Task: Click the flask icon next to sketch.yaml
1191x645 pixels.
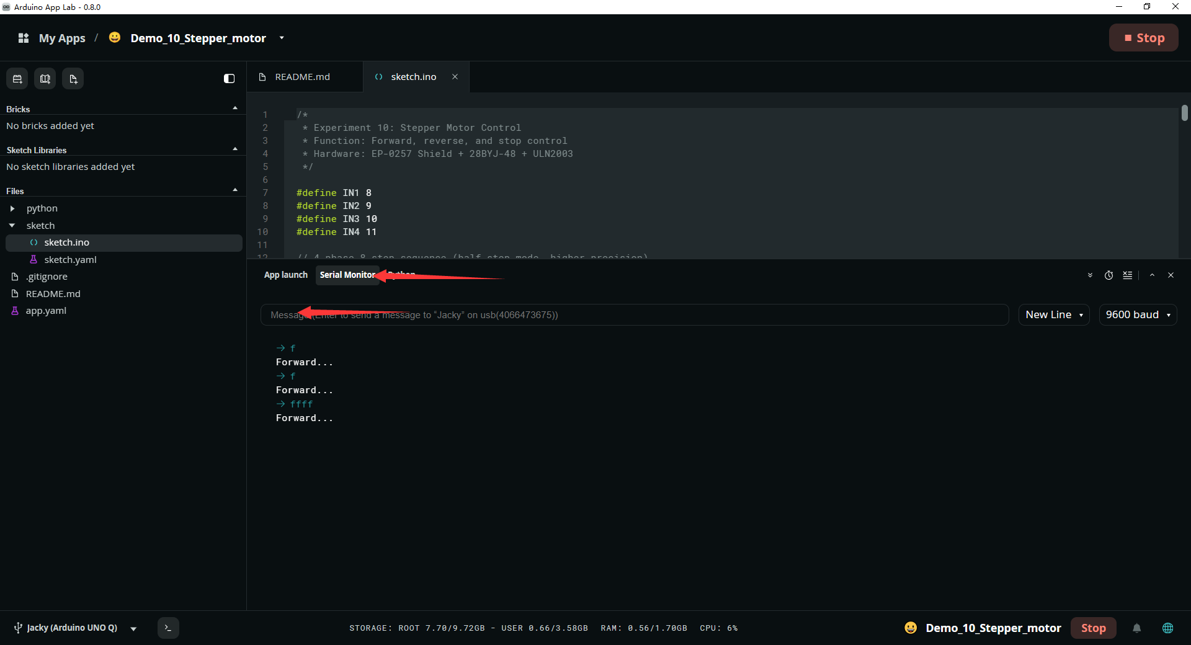Action: point(33,260)
